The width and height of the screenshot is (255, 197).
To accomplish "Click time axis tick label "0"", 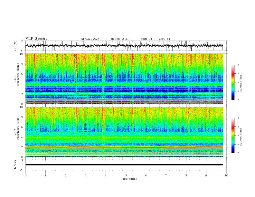I will point(25,175).
